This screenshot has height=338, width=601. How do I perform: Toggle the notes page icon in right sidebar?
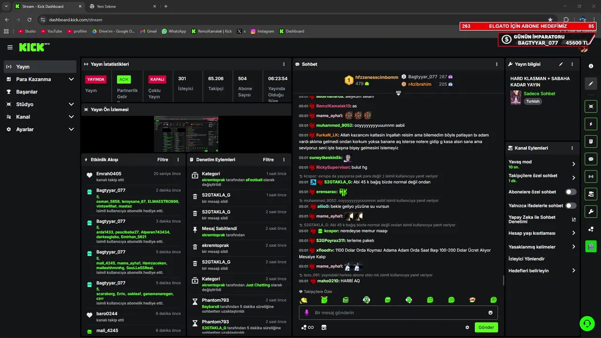[591, 141]
